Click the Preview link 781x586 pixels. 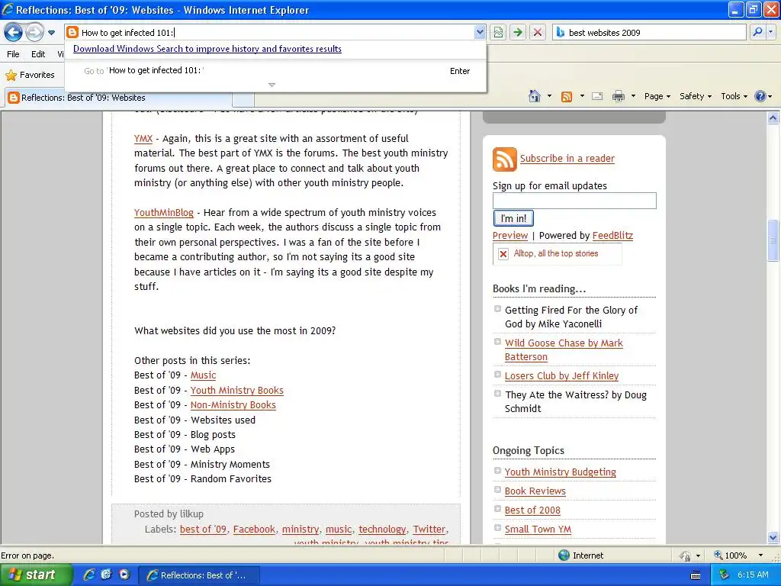click(x=510, y=236)
